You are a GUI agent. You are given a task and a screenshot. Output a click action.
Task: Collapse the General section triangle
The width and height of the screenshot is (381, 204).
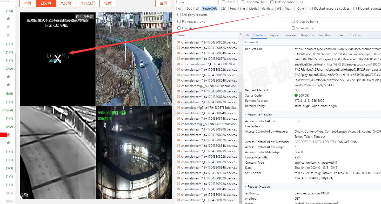(x=245, y=42)
